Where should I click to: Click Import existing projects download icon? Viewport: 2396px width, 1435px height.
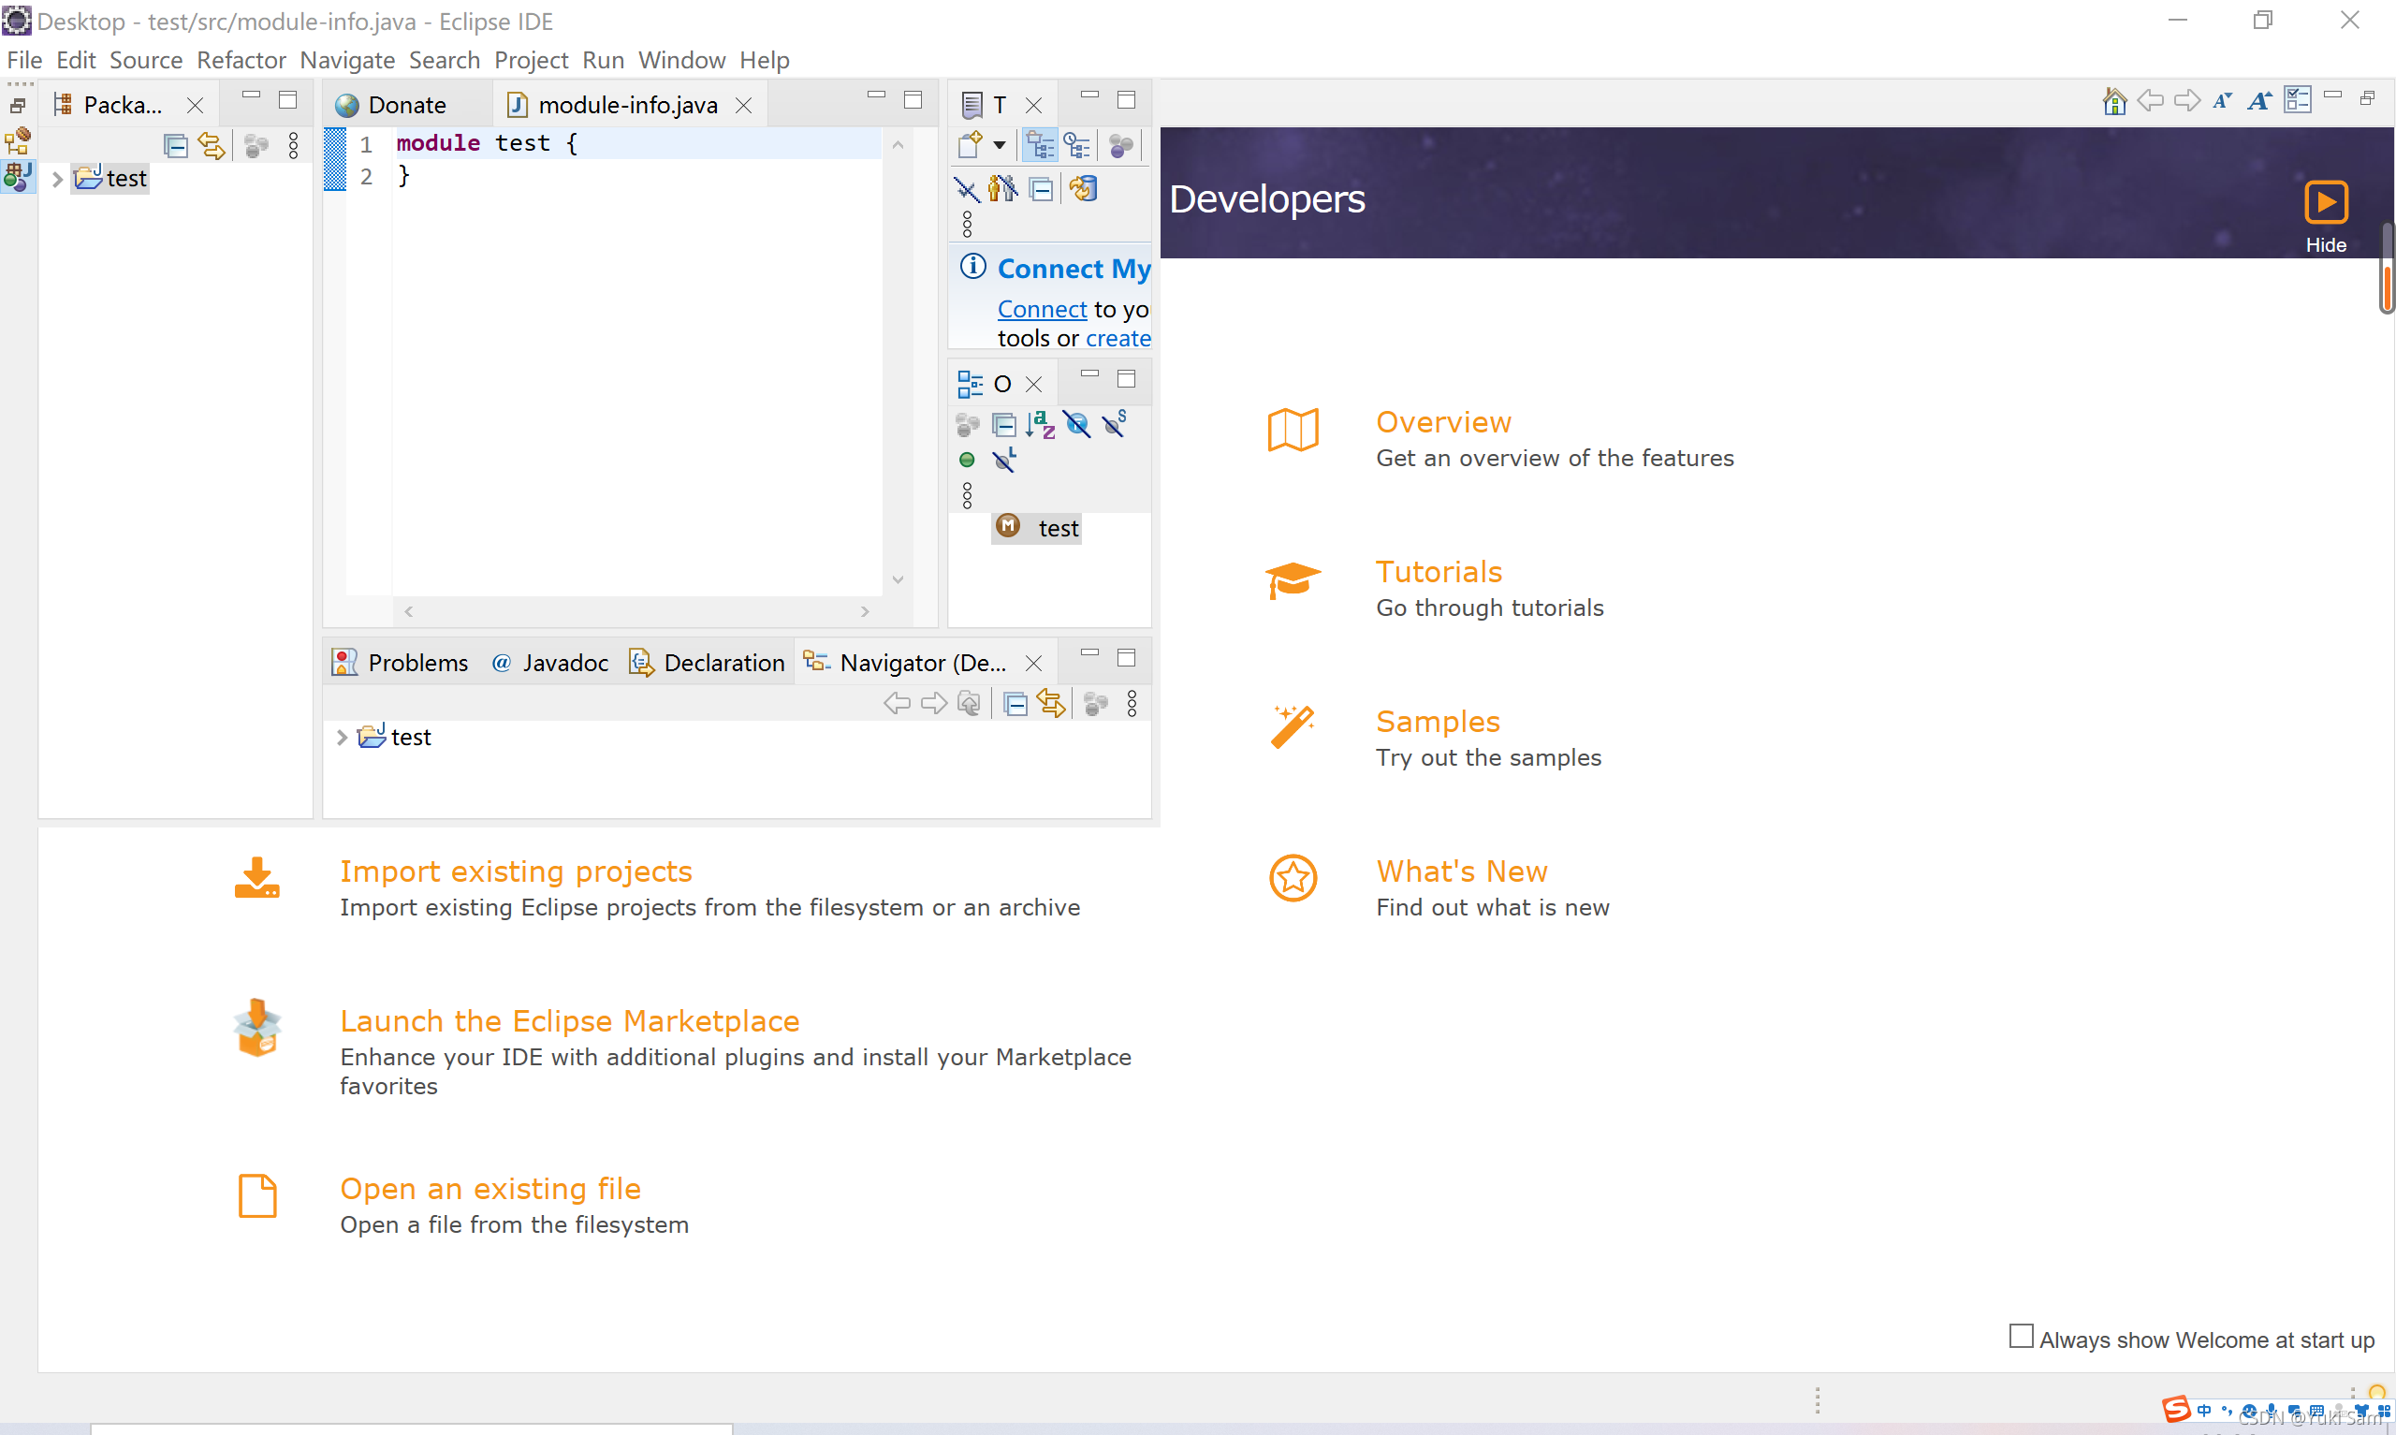257,878
